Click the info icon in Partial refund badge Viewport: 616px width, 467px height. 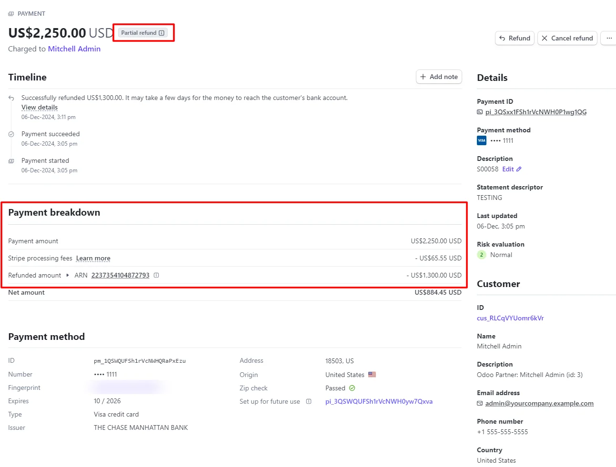[162, 33]
